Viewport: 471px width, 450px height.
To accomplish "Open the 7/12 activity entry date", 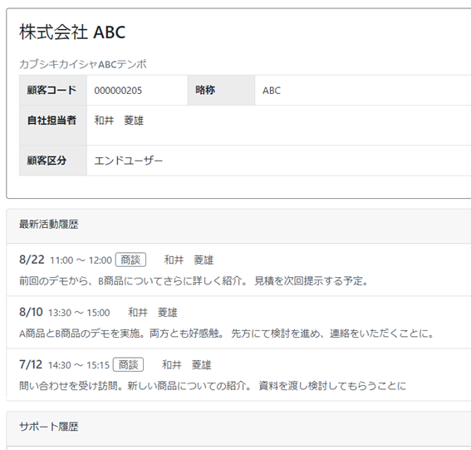I will pyautogui.click(x=31, y=364).
